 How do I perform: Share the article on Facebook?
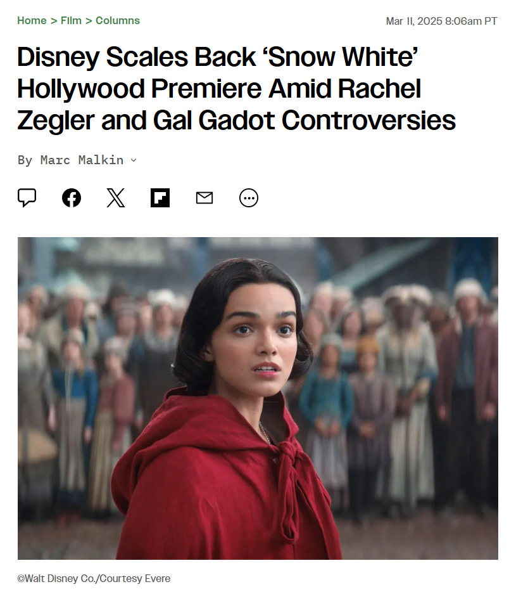[x=72, y=198]
